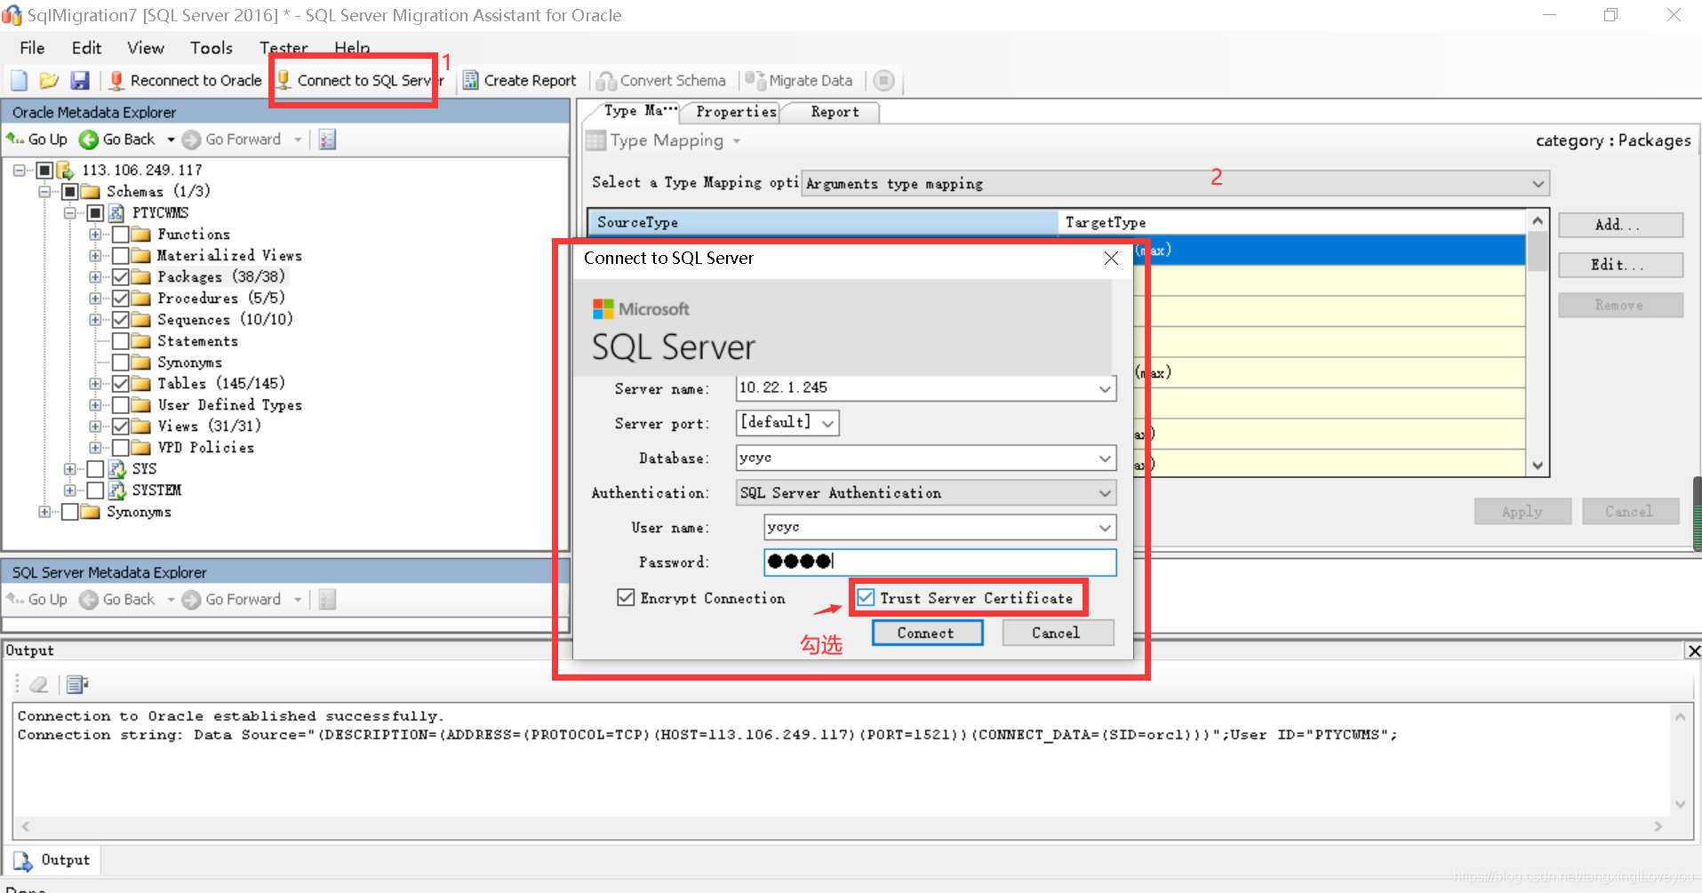Click Go Up in Oracle Metadata Explorer
This screenshot has height=893, width=1702.
pyautogui.click(x=37, y=139)
